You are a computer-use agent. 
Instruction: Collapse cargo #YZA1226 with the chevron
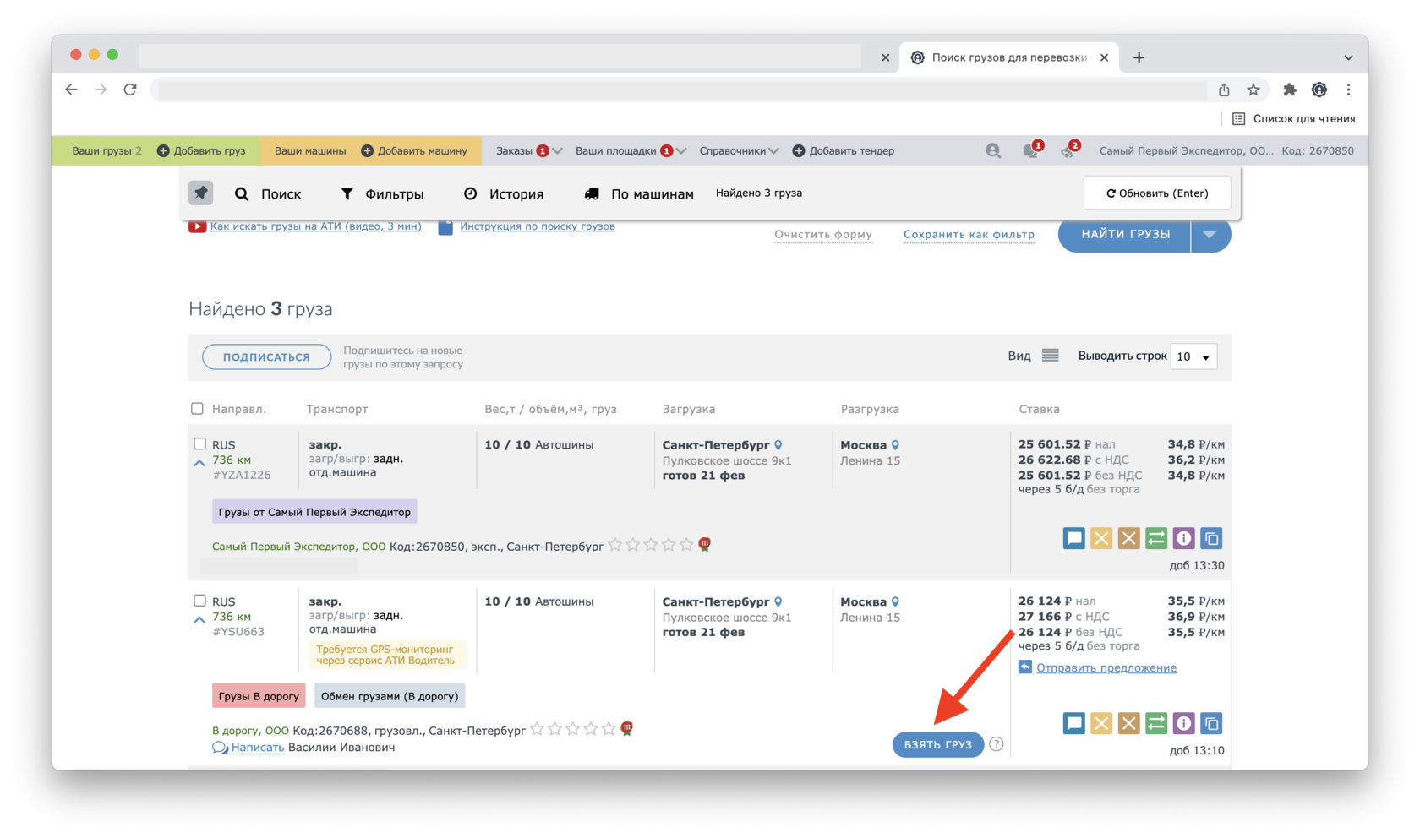[x=199, y=463]
